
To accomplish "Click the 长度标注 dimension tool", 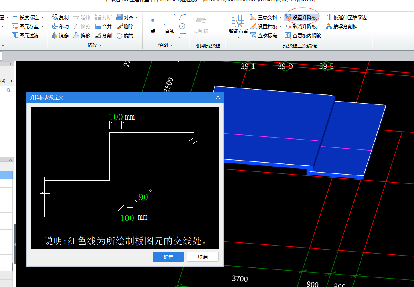I will [25, 18].
